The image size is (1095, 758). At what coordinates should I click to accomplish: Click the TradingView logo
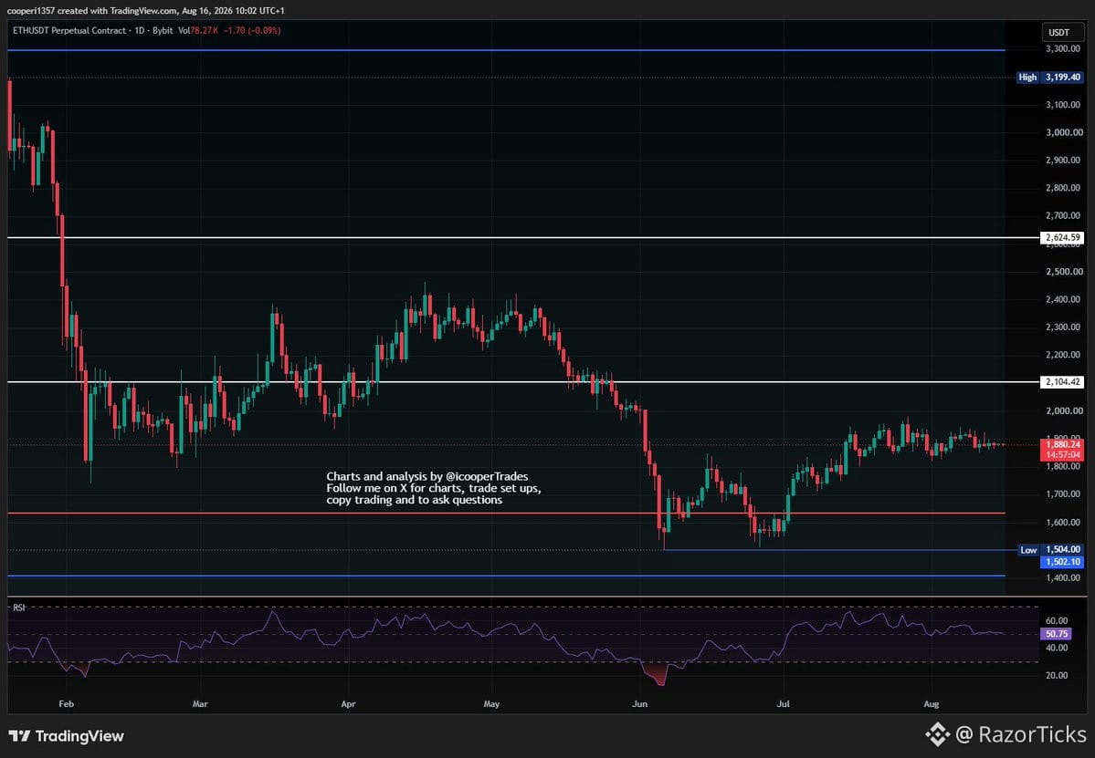tap(67, 736)
